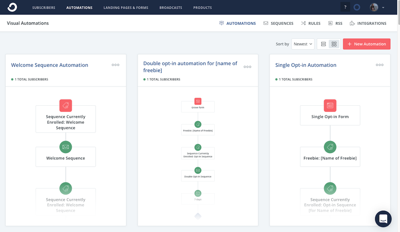
Task: Click the Single Opt-in Form node icon
Action: [x=330, y=106]
